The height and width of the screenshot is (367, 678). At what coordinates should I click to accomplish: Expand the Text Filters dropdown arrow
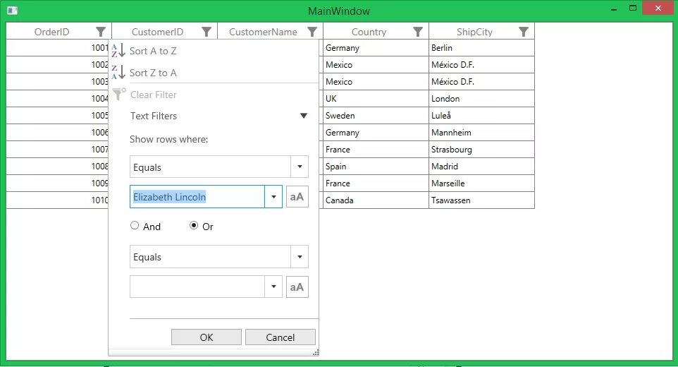(304, 116)
